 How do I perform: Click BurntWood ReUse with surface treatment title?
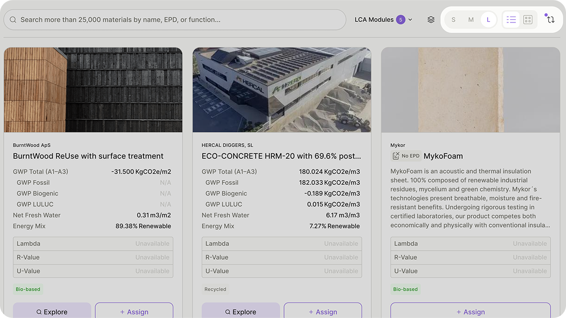tap(88, 156)
